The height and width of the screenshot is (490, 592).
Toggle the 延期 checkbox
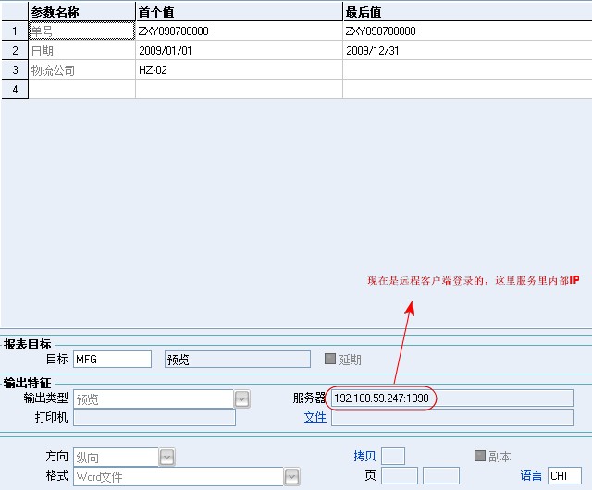click(x=330, y=360)
